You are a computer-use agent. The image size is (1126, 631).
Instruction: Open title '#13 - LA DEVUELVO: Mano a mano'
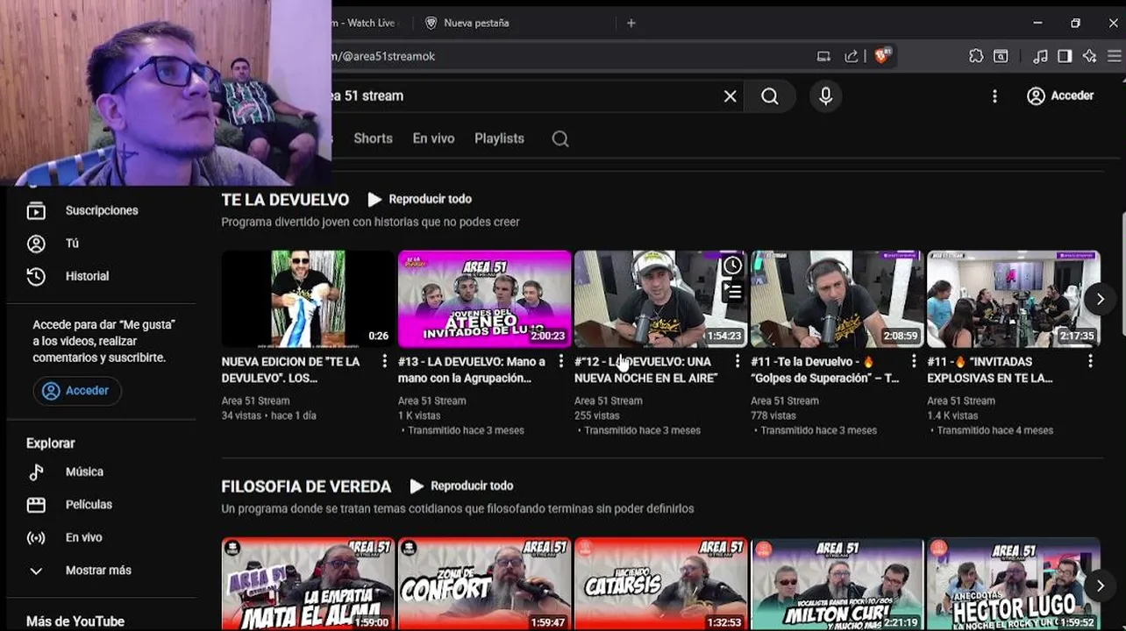[x=472, y=370]
